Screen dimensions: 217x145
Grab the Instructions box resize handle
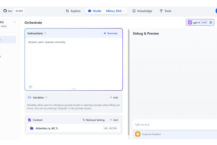pyautogui.click(x=74, y=89)
